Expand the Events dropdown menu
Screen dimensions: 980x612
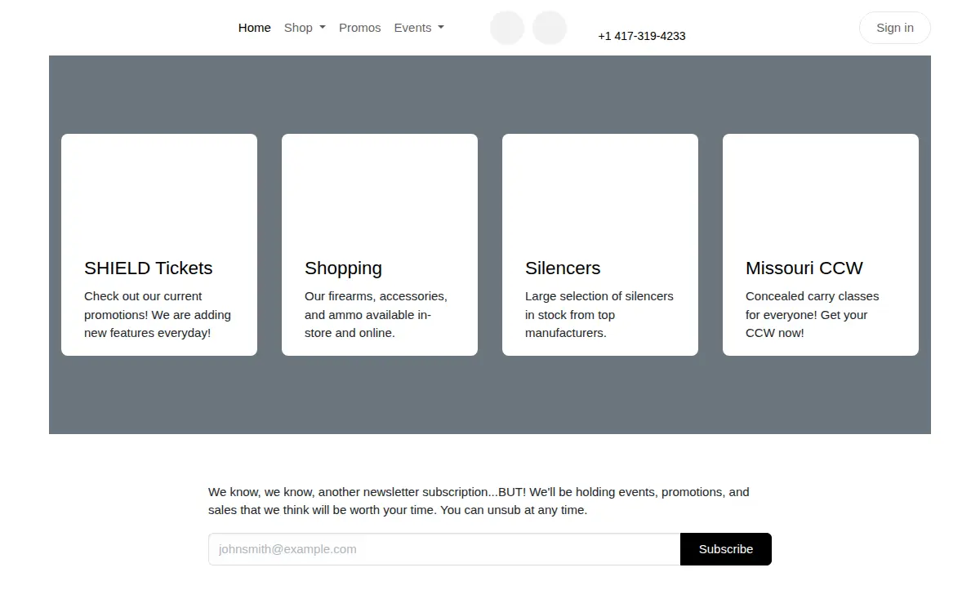click(x=419, y=28)
